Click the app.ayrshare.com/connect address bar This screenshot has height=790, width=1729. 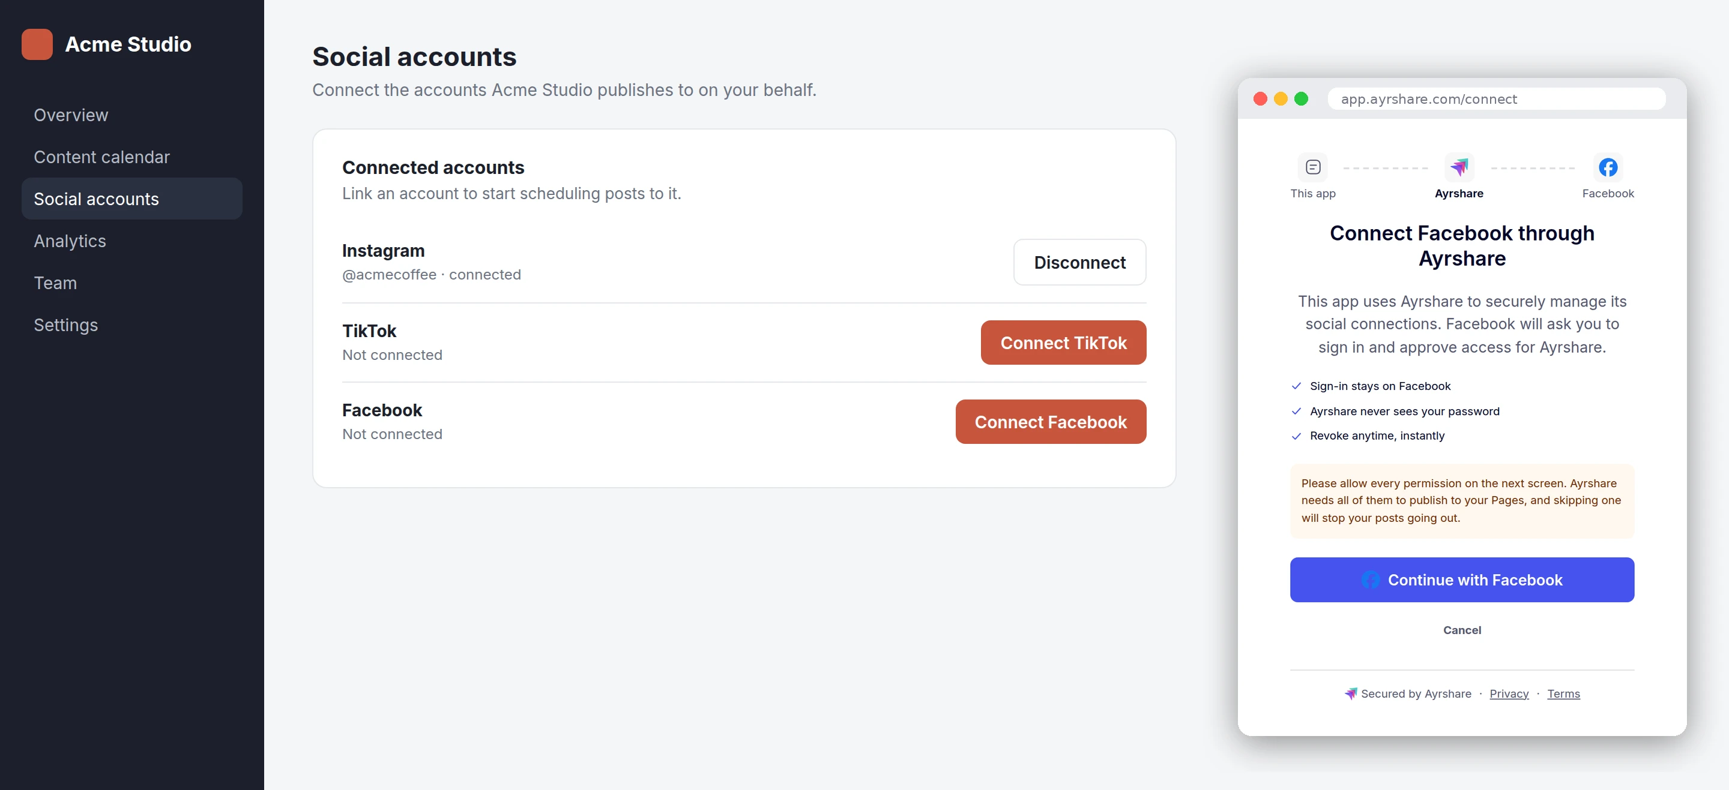pos(1496,99)
